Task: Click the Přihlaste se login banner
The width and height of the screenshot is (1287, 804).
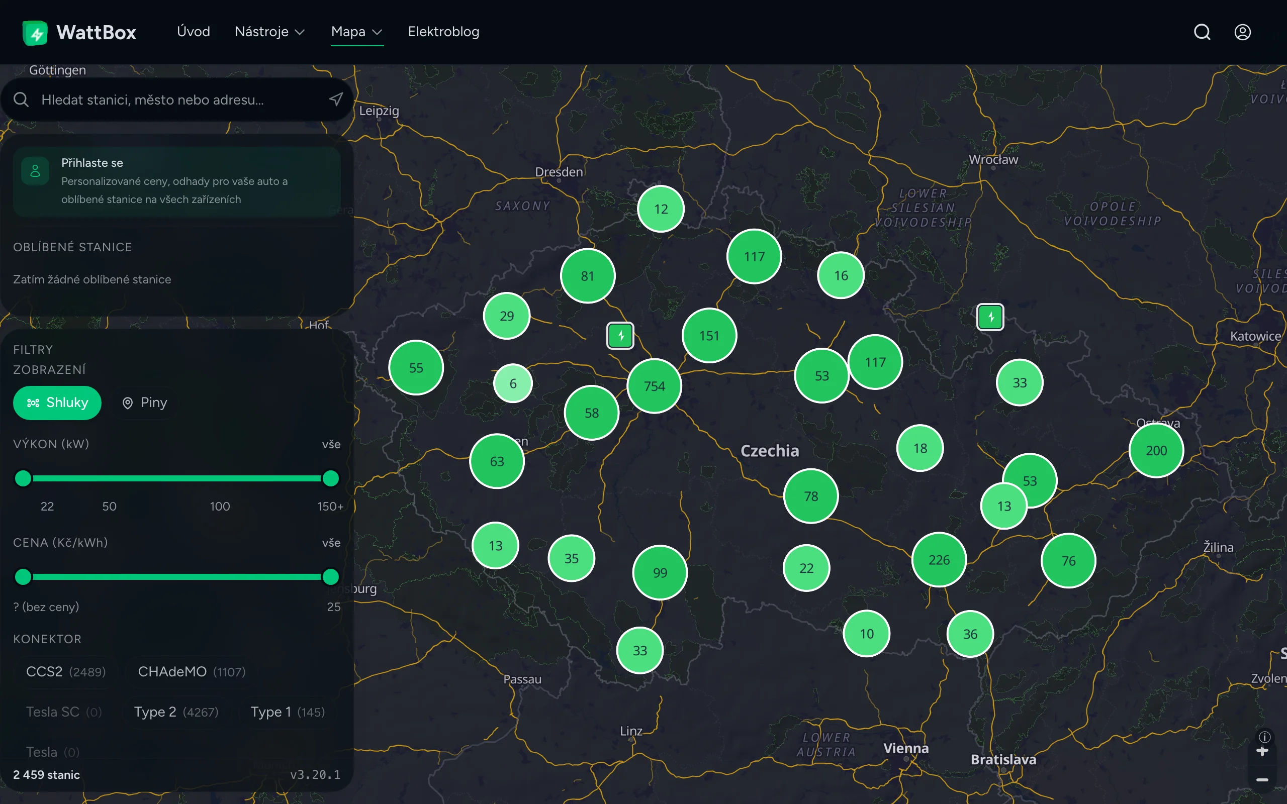Action: tap(176, 181)
